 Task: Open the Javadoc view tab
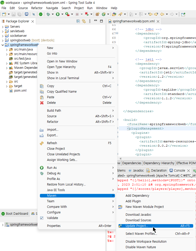point(136,171)
